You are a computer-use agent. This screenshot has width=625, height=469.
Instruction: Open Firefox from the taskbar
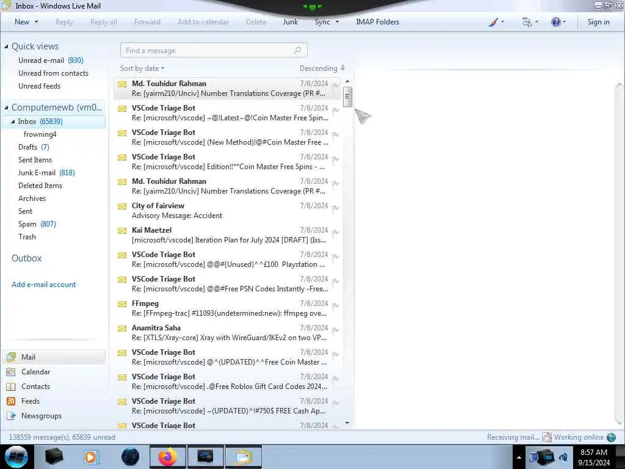(x=167, y=457)
